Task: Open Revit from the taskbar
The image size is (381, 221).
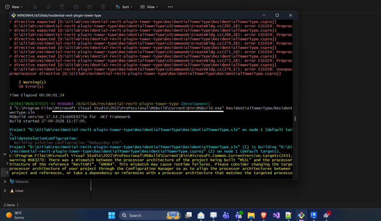Action: tap(313, 215)
